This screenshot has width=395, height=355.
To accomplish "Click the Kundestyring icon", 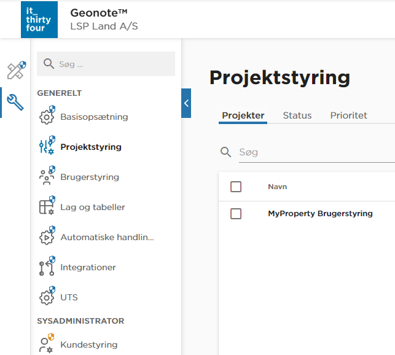I will pyautogui.click(x=47, y=345).
